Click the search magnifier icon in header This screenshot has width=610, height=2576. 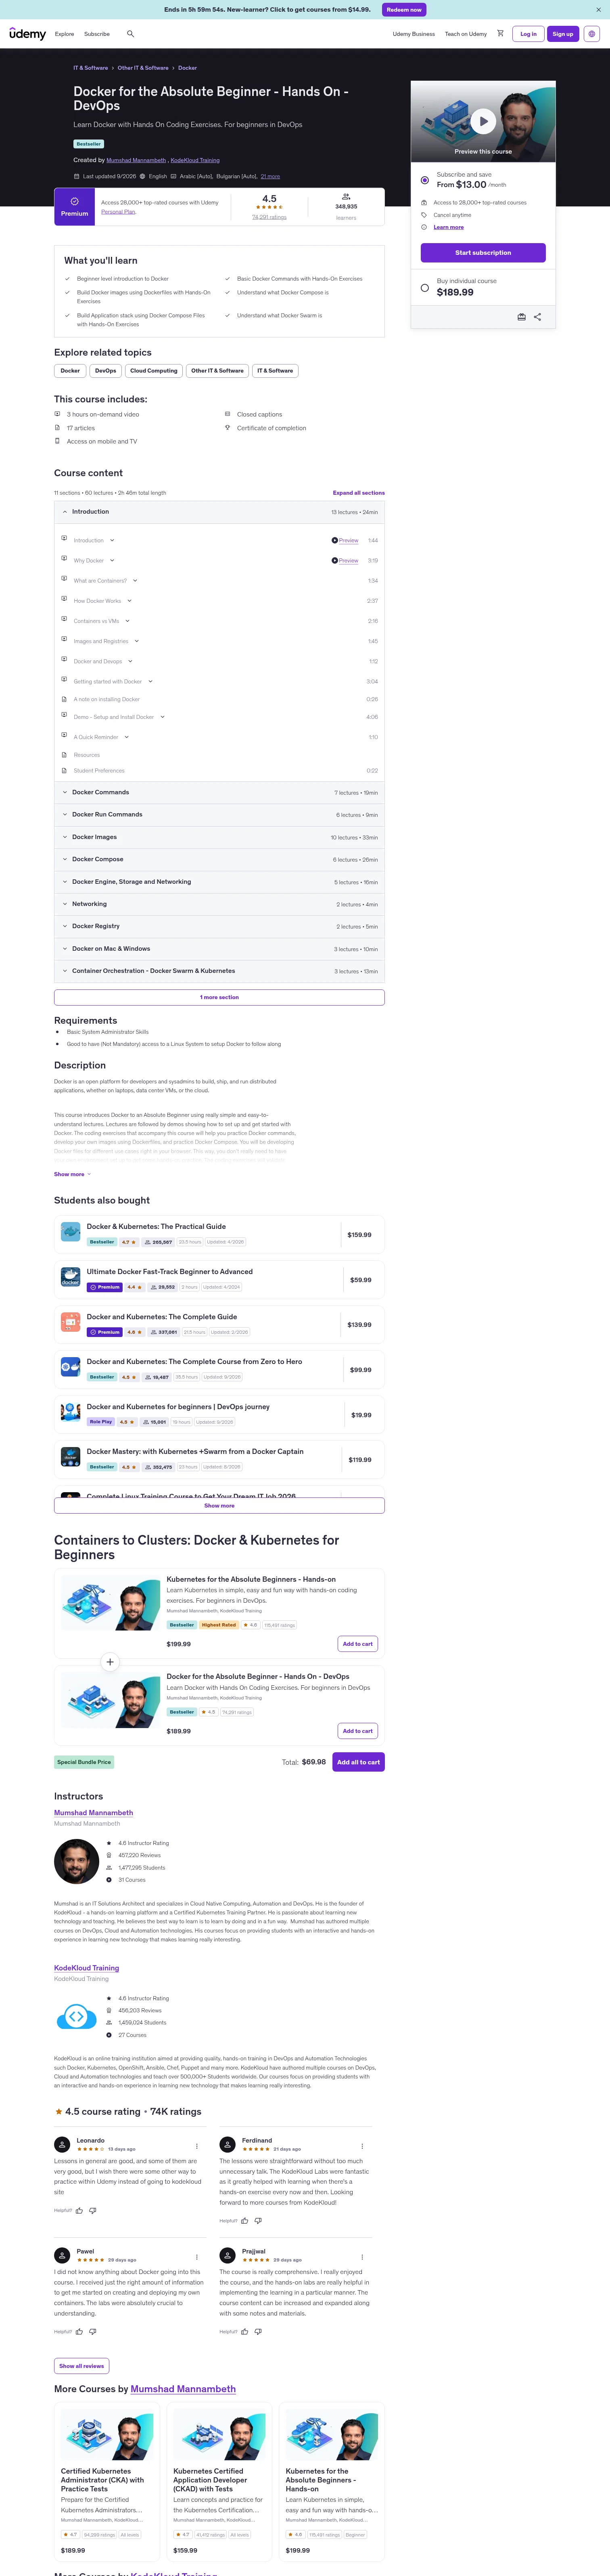(x=130, y=34)
